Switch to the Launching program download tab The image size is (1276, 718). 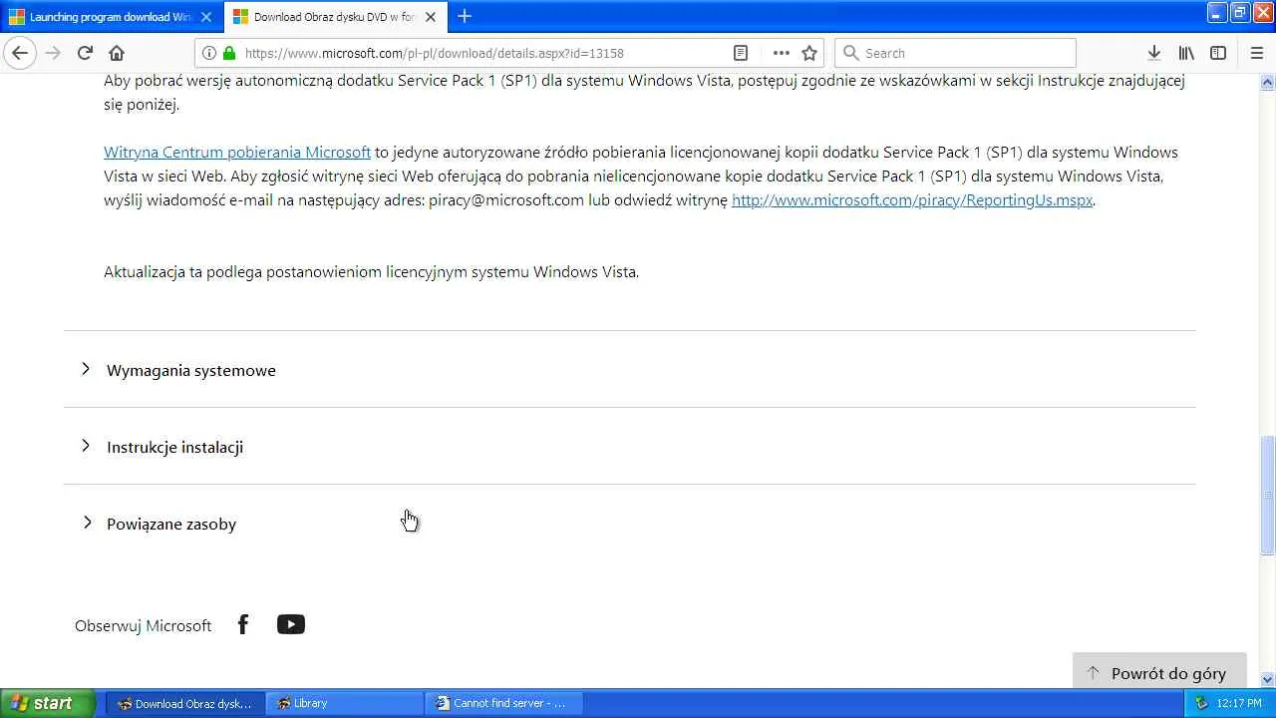pos(111,17)
